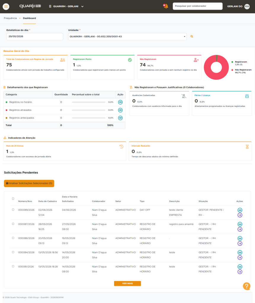View request 000087/2026 with eye icon

(240, 224)
